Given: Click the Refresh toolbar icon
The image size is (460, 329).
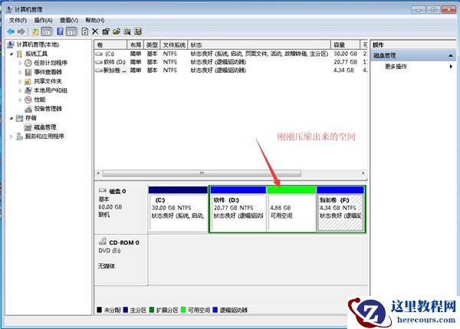Looking at the screenshot, I should 85,31.
